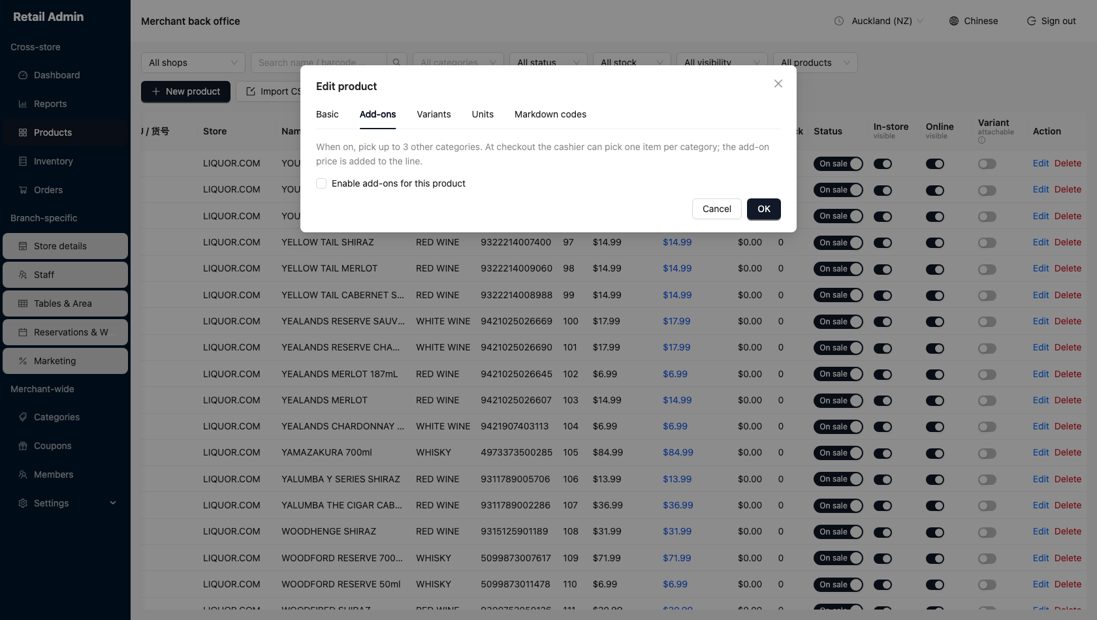Click the Tables & Area icon
Screen dimensions: 1097x620
pyautogui.click(x=23, y=303)
